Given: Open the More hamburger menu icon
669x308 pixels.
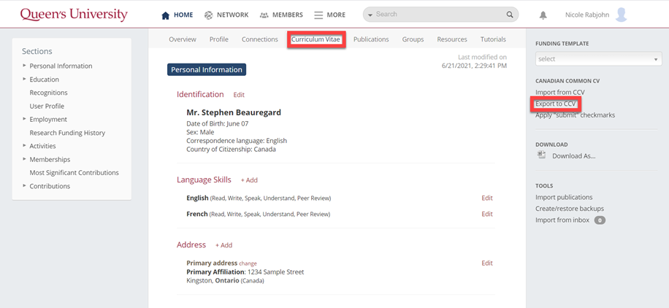Looking at the screenshot, I should (x=318, y=15).
